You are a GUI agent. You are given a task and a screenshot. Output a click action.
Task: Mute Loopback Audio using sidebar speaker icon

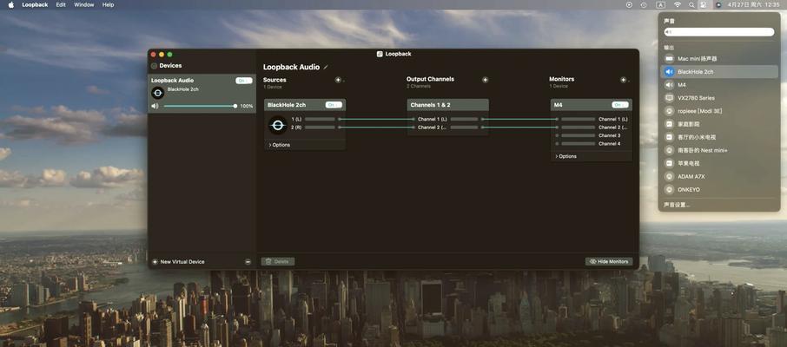[x=155, y=106]
